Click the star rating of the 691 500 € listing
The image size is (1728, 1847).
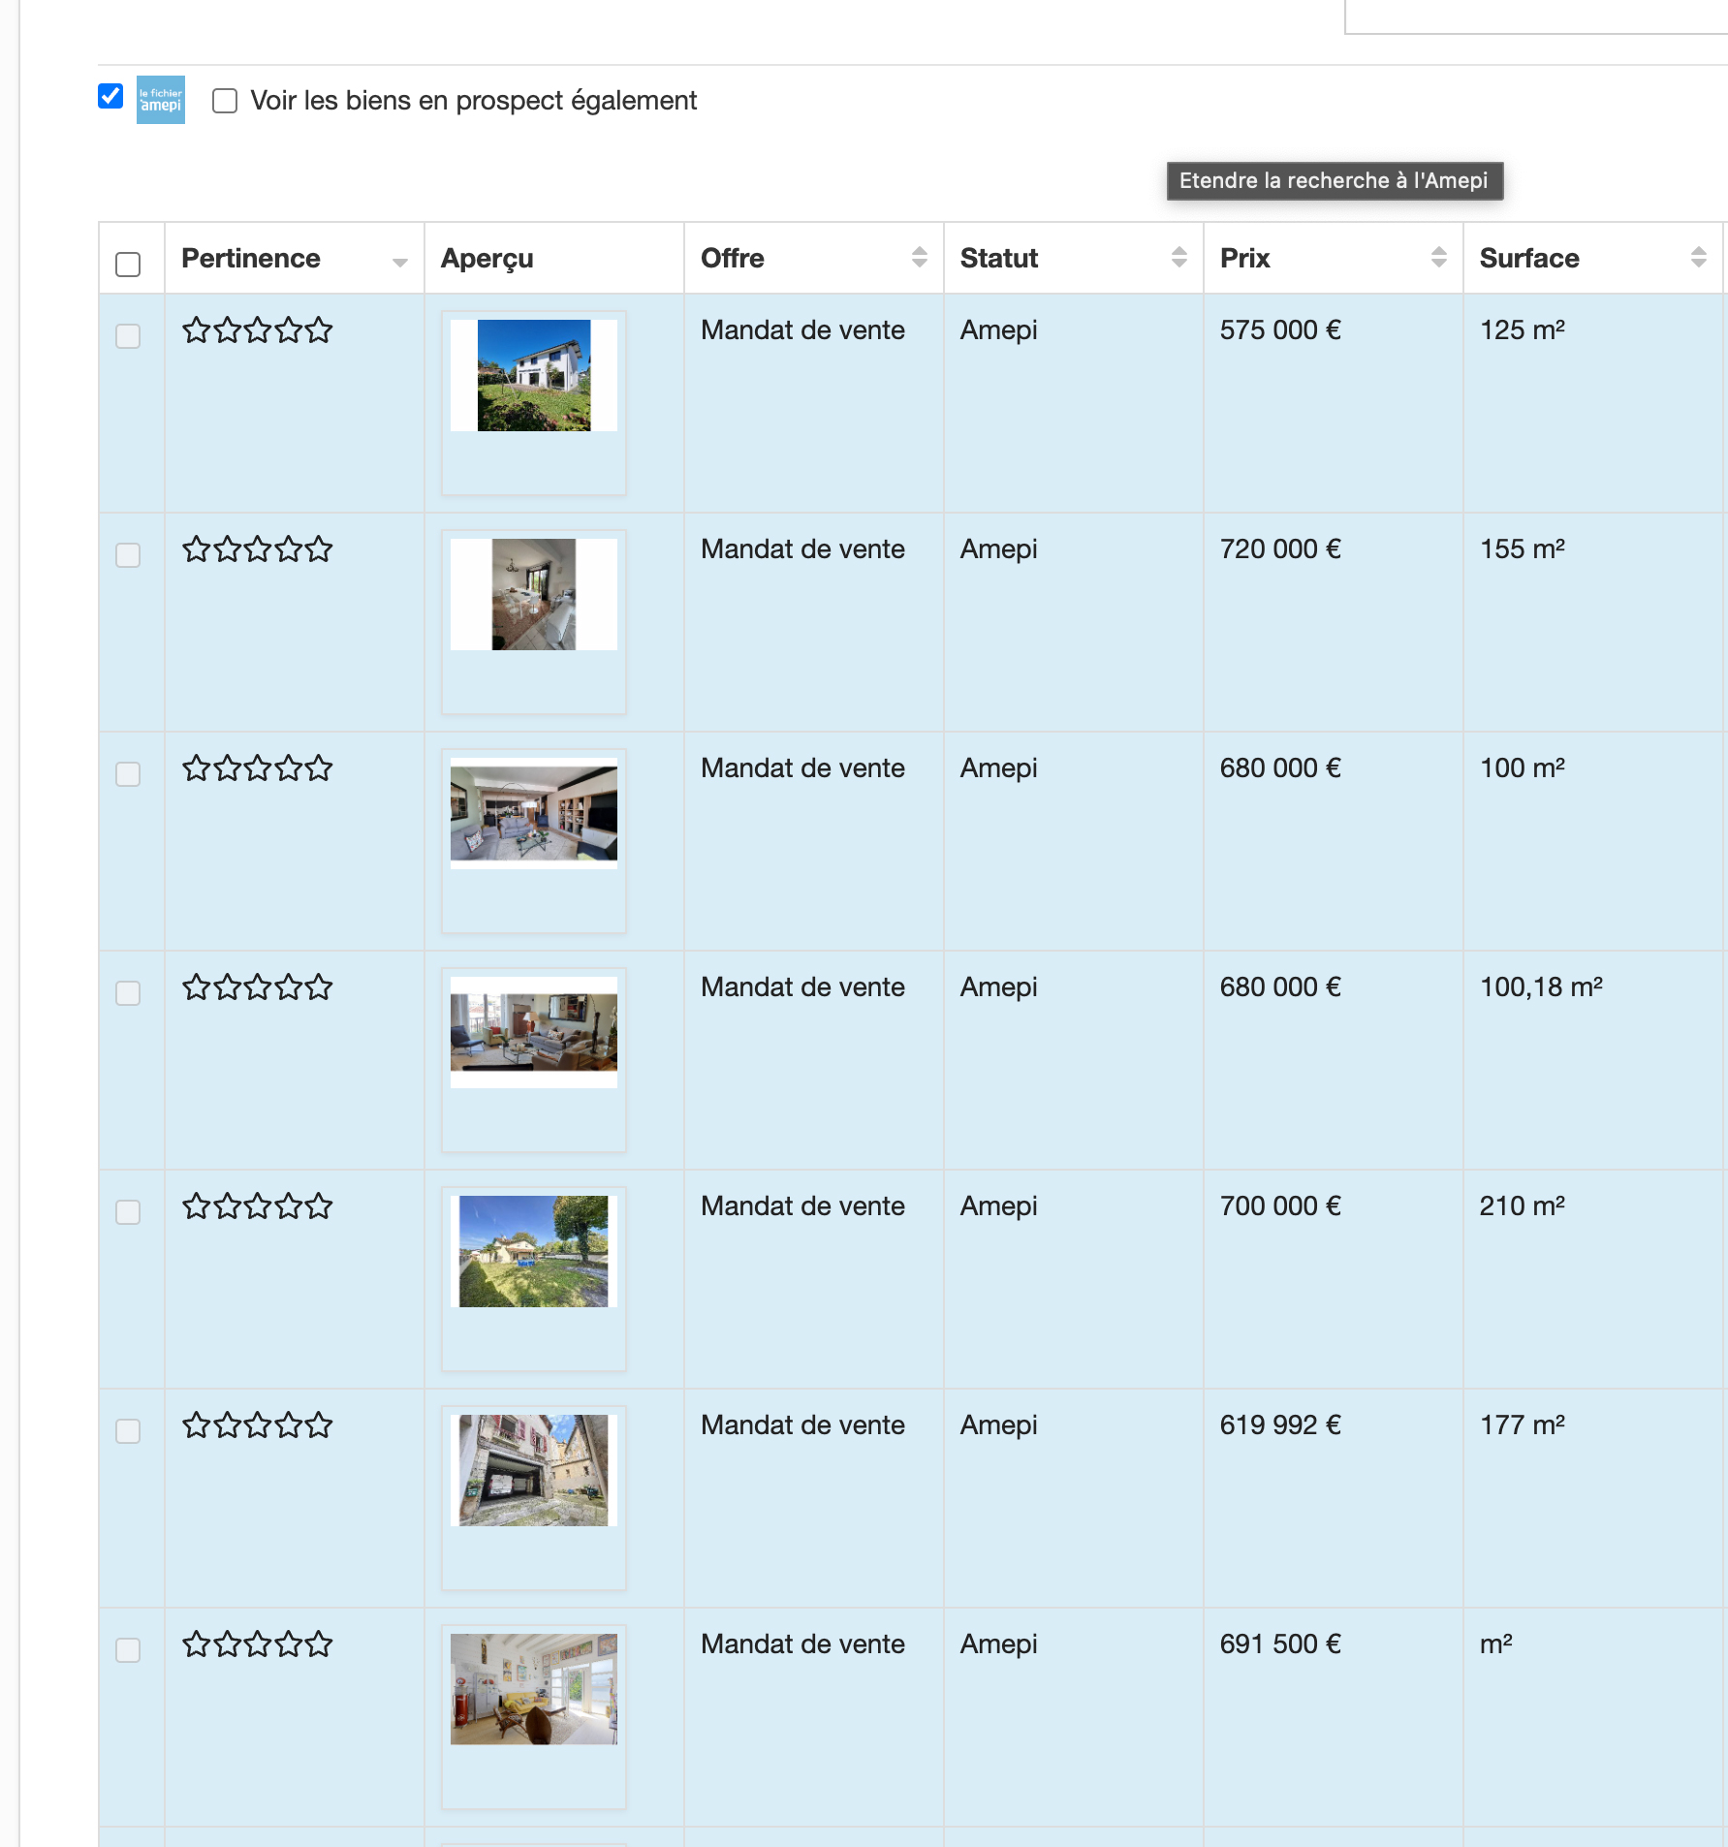coord(257,1644)
